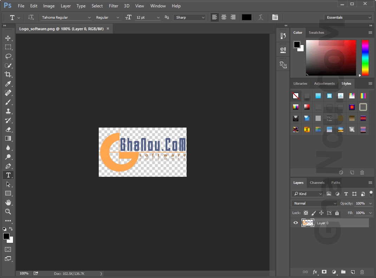Open the 12 pt font size dropdown

tap(148, 18)
